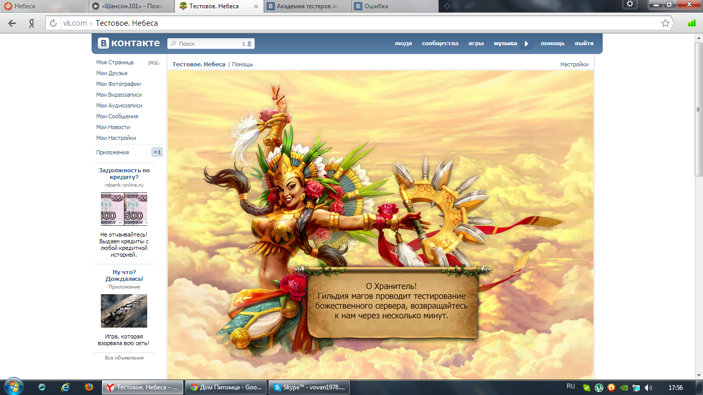Viewport: 703px width, 395px height.
Task: Open Мои Видеозаписи
Action: (119, 95)
